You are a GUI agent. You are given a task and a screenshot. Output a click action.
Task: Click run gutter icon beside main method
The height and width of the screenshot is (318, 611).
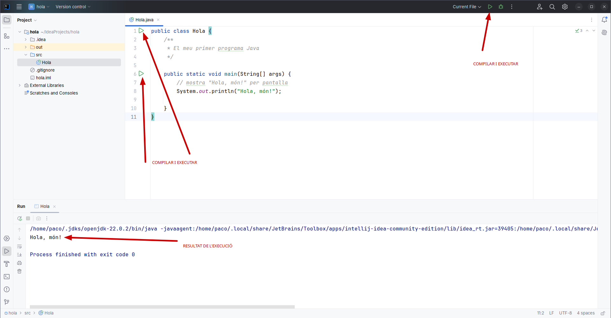click(141, 74)
